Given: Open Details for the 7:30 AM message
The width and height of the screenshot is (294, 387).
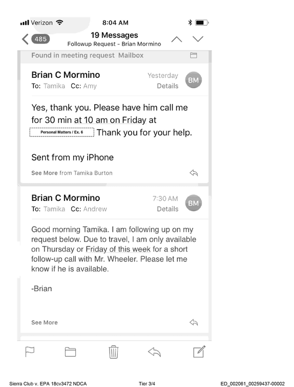Looking at the screenshot, I should coord(167,209).
